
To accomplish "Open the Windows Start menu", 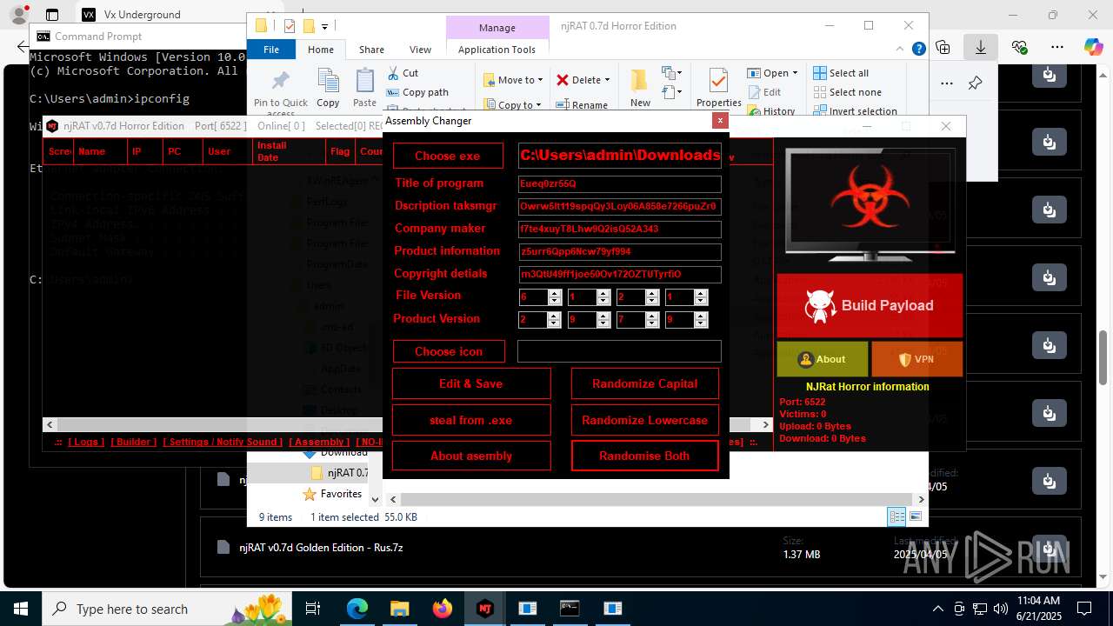I will click(21, 609).
